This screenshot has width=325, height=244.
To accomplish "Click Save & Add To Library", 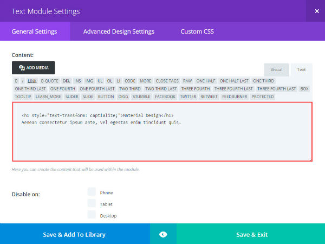I will (75, 234).
